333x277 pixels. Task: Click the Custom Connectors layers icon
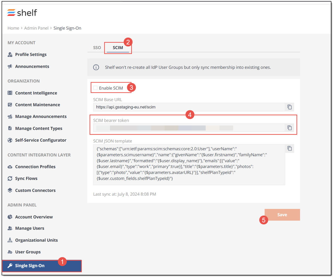pyautogui.click(x=10, y=190)
